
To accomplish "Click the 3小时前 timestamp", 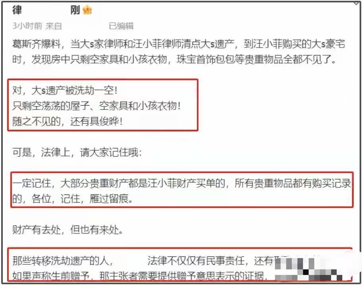I will [x=27, y=26].
